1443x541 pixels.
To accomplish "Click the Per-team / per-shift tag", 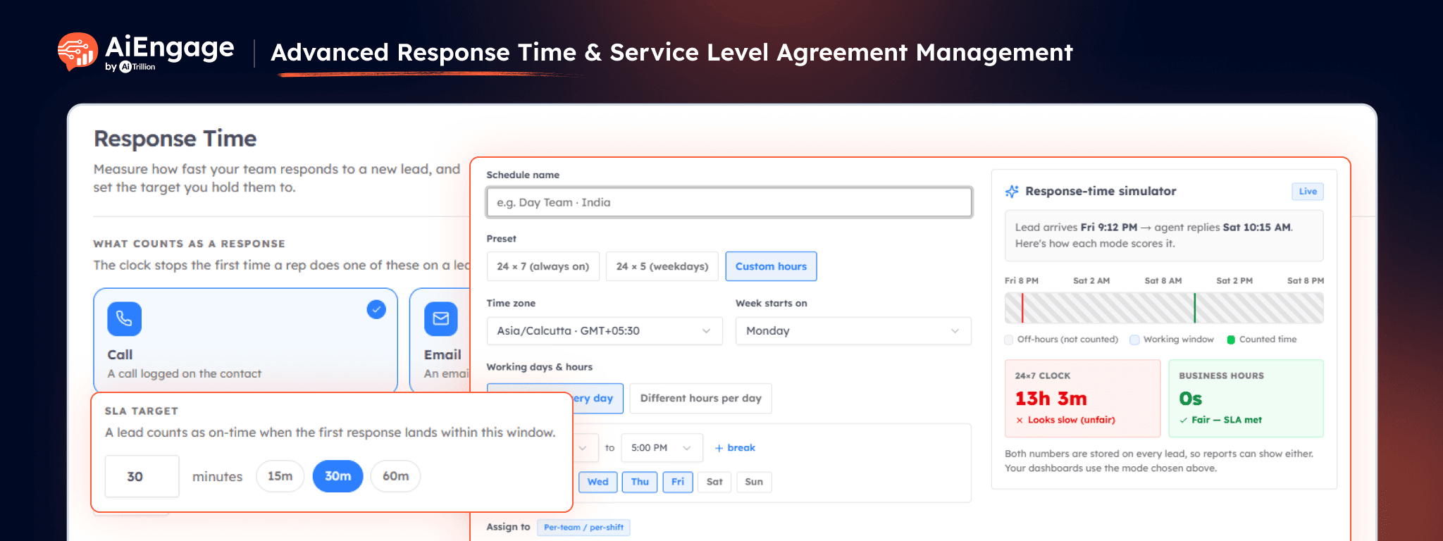I will (583, 528).
